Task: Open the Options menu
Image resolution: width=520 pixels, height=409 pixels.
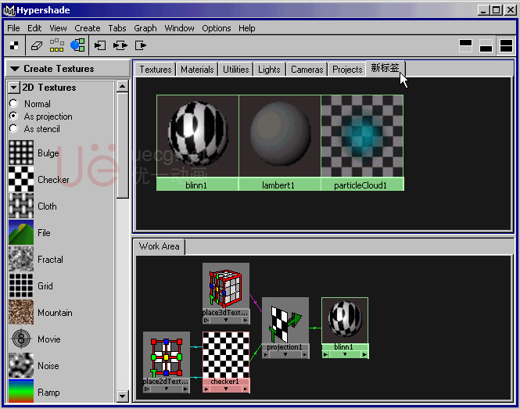Action: point(217,28)
